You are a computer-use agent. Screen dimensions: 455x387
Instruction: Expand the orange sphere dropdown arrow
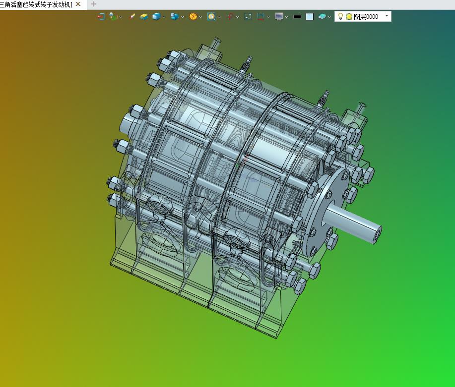pos(200,17)
